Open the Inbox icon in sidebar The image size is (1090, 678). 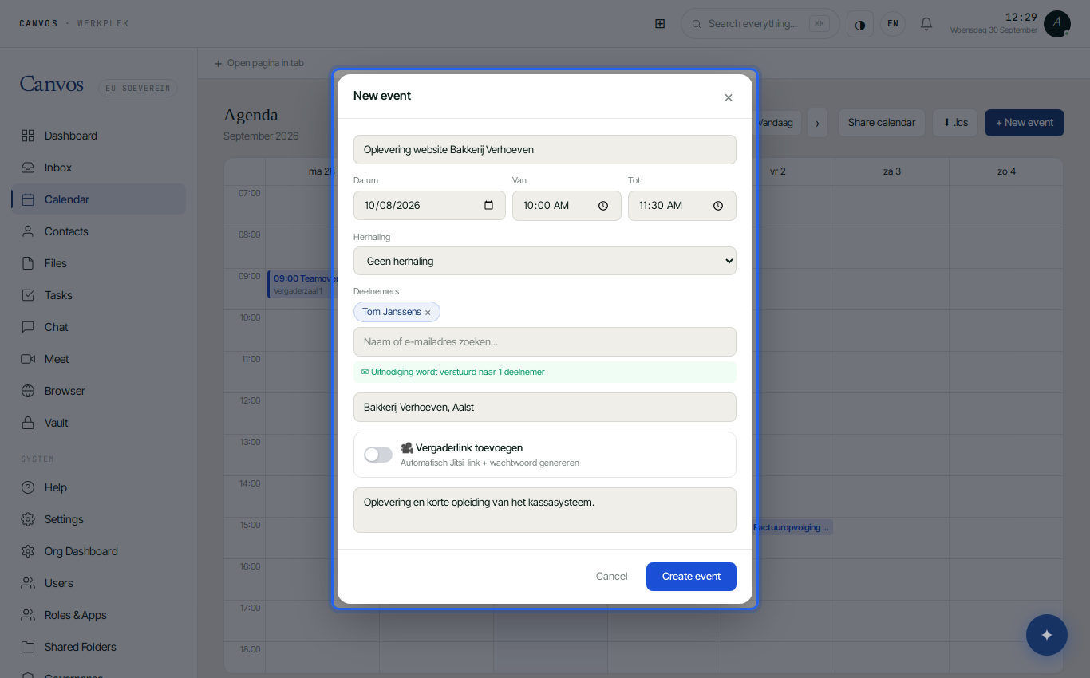(x=28, y=168)
